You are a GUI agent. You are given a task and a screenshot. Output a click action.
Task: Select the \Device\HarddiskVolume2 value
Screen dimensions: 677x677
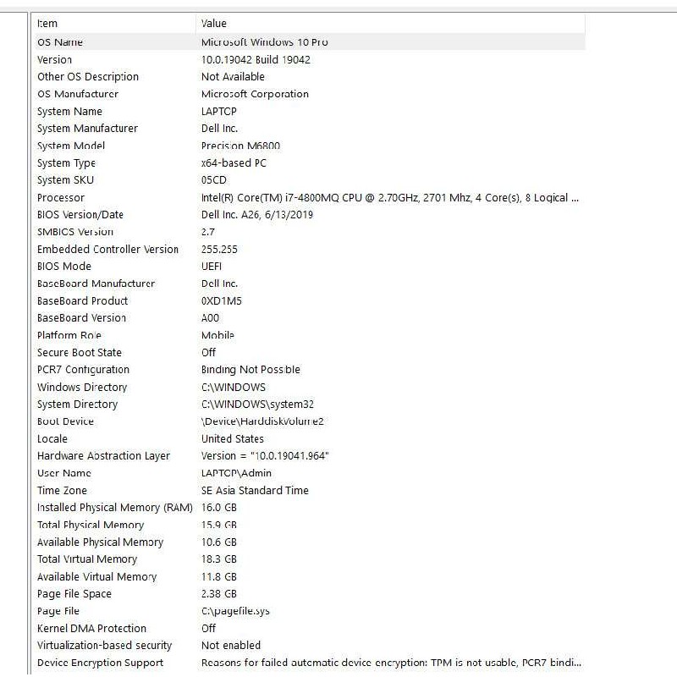pos(262,421)
